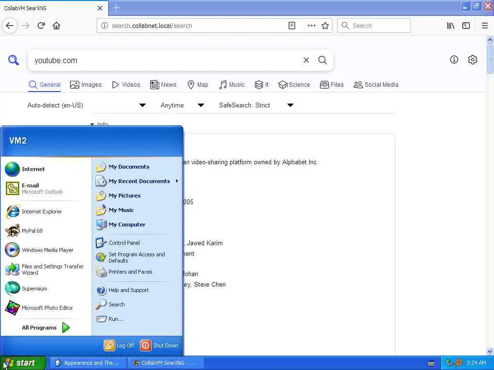494x370 pixels.
Task: Submit search with the magnifier button
Action: click(323, 60)
